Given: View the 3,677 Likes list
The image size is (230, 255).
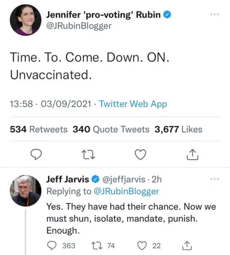Looking at the screenshot, I should [x=179, y=130].
